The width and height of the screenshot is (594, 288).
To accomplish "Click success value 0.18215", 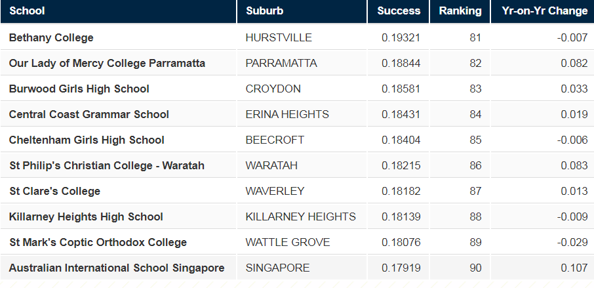I will (x=401, y=165).
